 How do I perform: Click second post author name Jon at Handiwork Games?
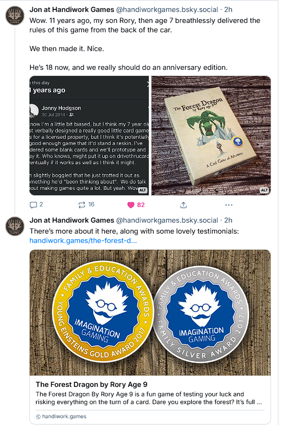pyautogui.click(x=72, y=221)
